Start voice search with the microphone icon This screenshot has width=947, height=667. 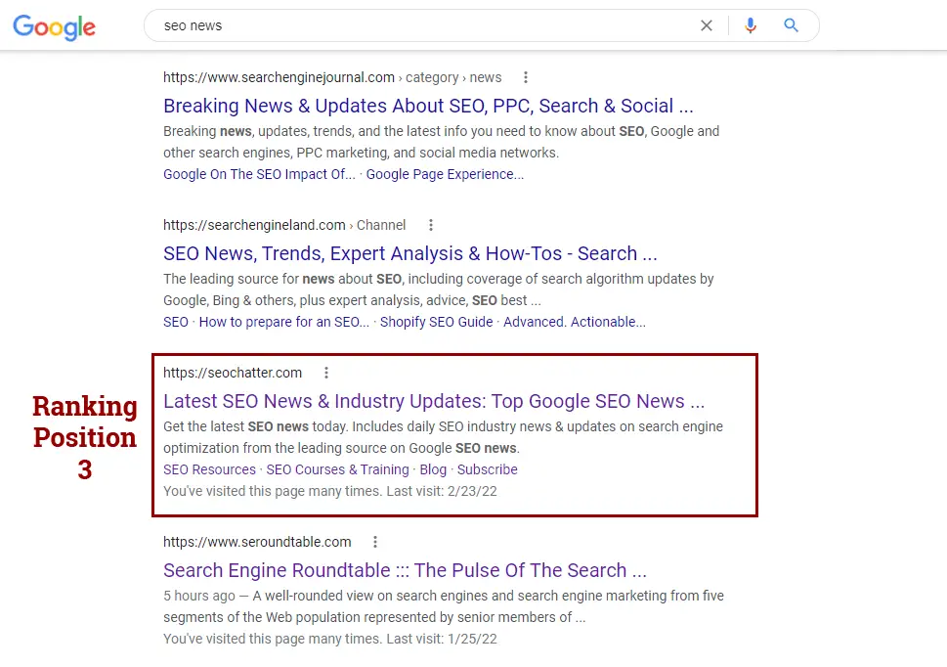coord(751,25)
